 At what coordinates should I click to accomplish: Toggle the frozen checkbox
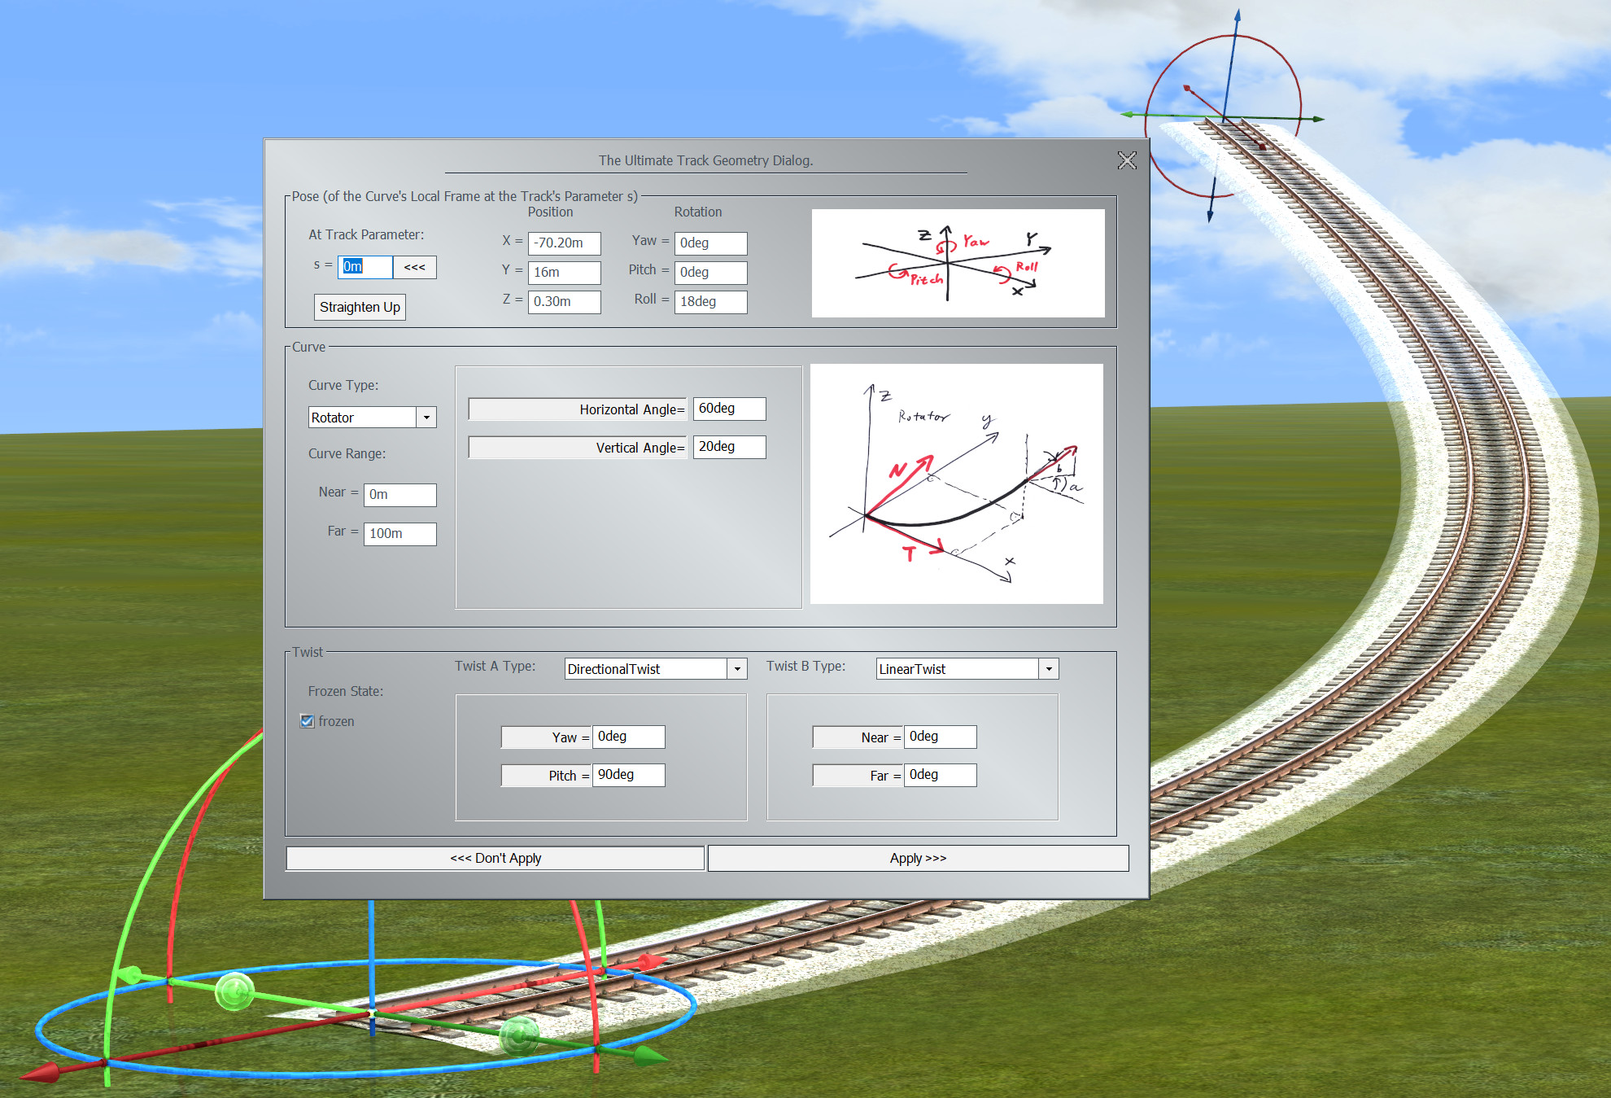[308, 721]
